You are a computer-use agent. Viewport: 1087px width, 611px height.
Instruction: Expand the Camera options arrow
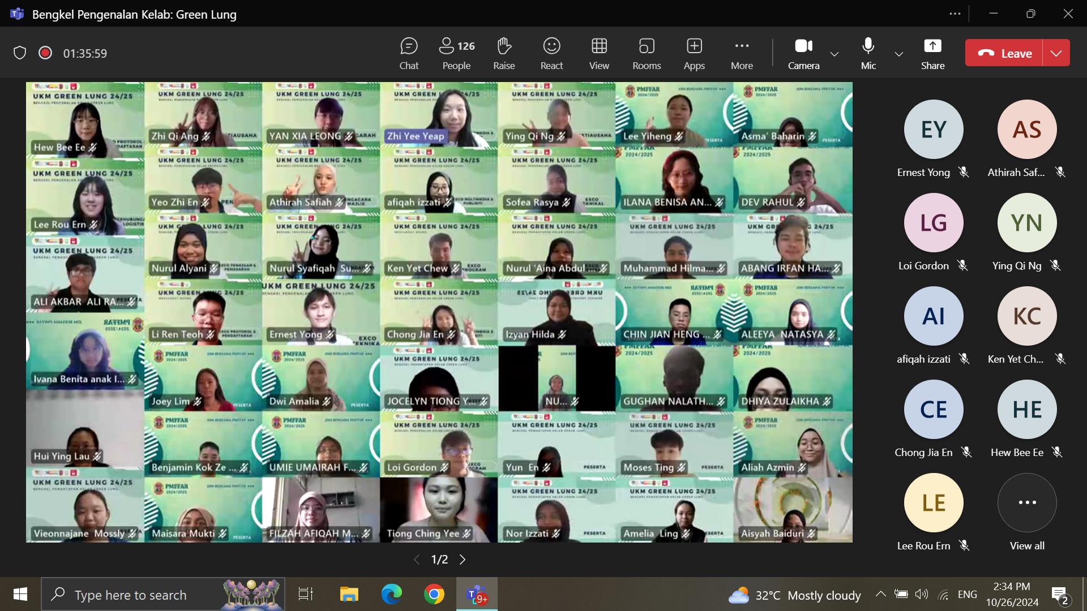point(834,54)
